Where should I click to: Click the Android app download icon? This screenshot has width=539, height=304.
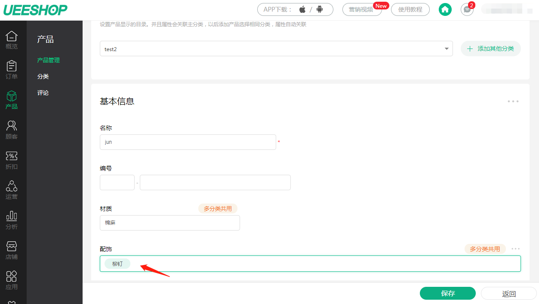(319, 9)
